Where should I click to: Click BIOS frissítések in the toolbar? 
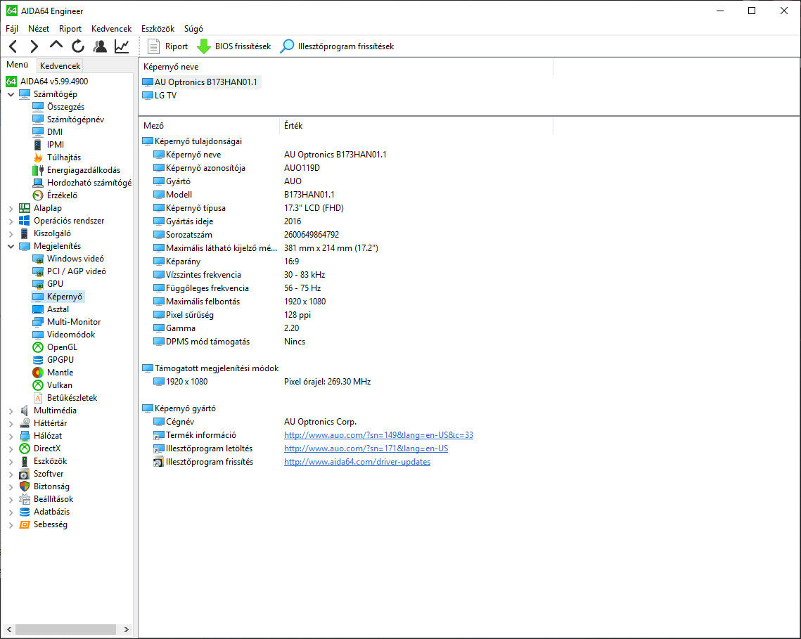(234, 46)
